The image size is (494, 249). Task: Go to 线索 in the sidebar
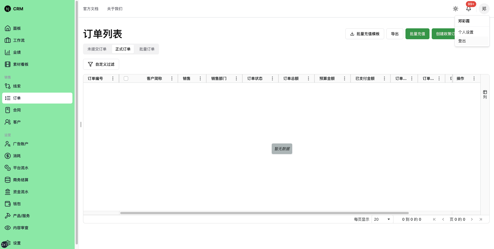(17, 86)
